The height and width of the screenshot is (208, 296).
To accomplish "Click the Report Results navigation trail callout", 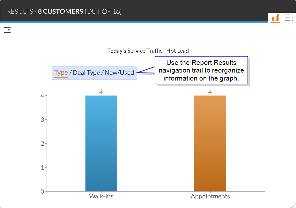I will (x=201, y=70).
